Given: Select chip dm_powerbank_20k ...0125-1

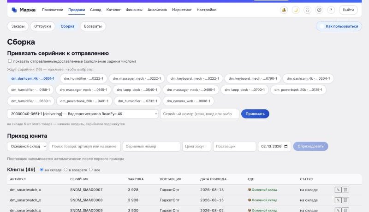Looking at the screenshot, I should (x=298, y=90).
